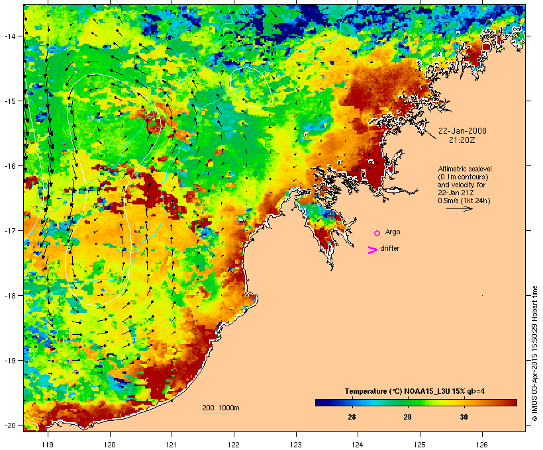Click the time text "21:20Z"

coord(462,140)
